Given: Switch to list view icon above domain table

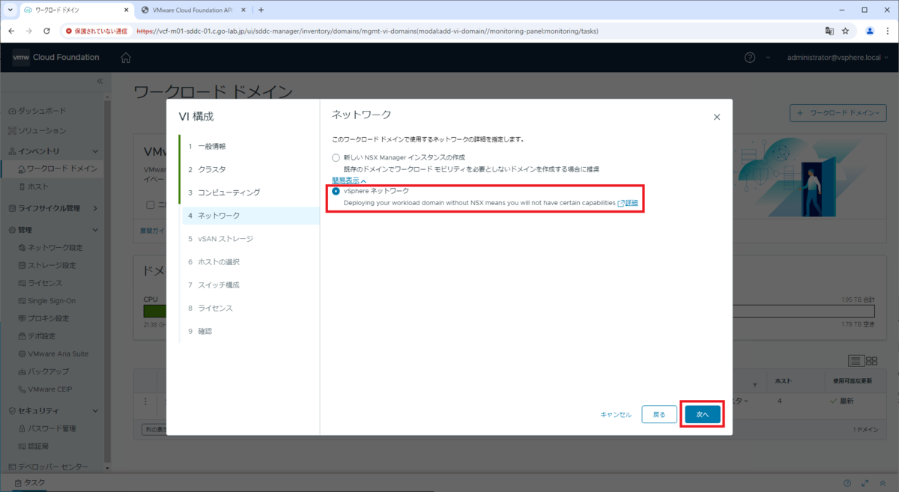Looking at the screenshot, I should coord(856,361).
